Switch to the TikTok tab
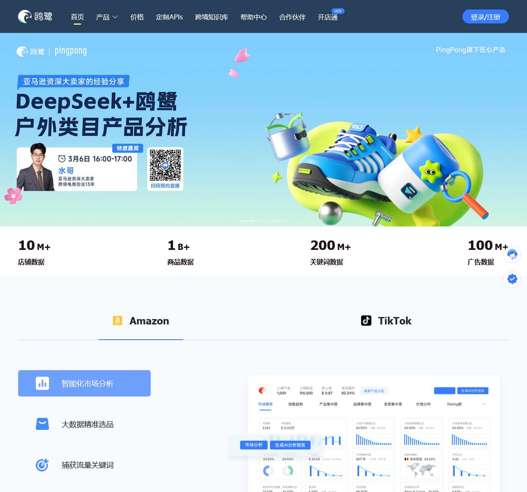Screen dimensions: 527x492 tap(386, 321)
